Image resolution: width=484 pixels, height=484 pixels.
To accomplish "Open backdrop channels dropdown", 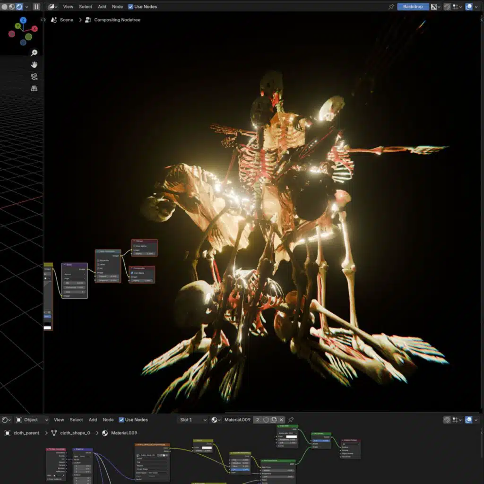I will coord(435,7).
